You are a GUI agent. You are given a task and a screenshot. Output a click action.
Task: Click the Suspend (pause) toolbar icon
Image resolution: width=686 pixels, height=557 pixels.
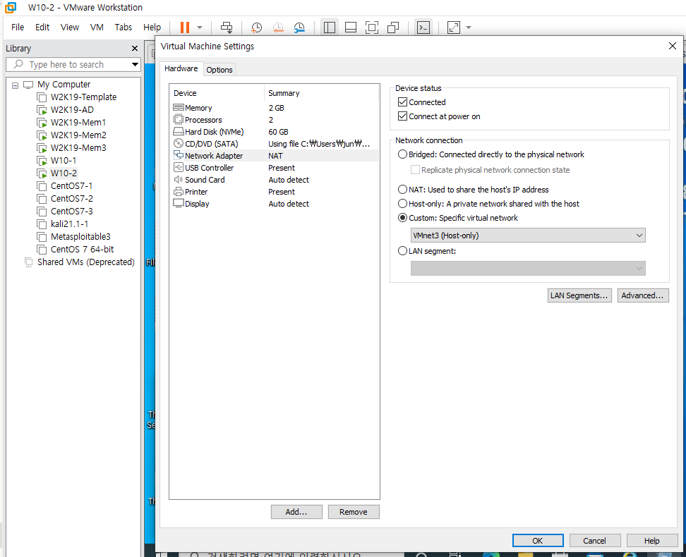(185, 27)
